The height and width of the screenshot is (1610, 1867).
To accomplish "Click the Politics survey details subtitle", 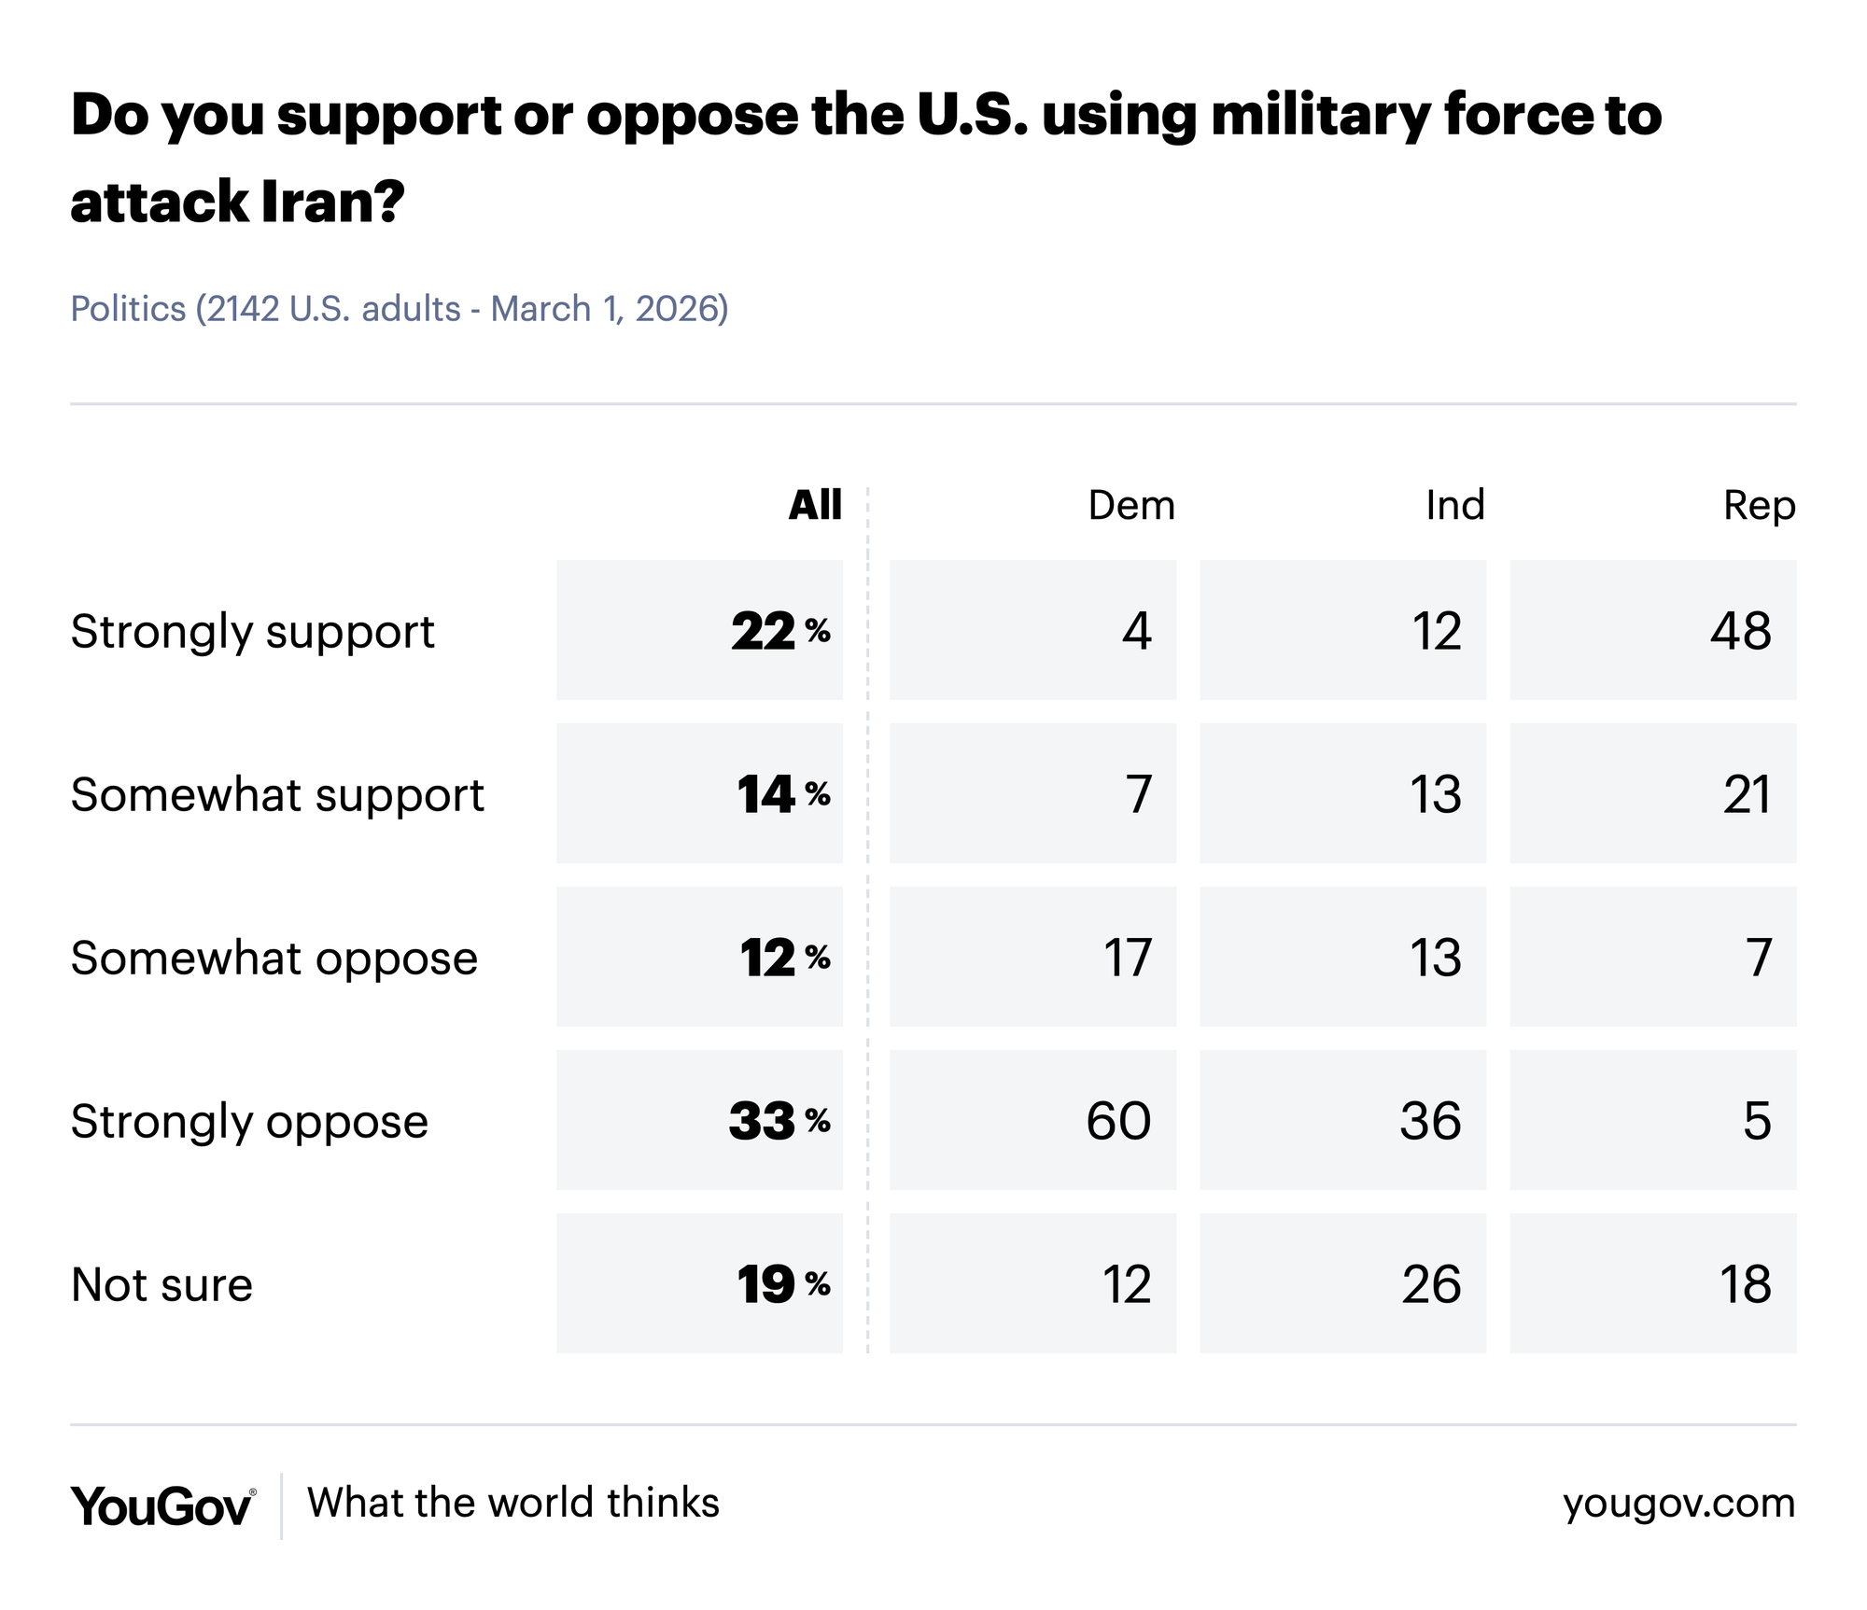I will click(400, 309).
